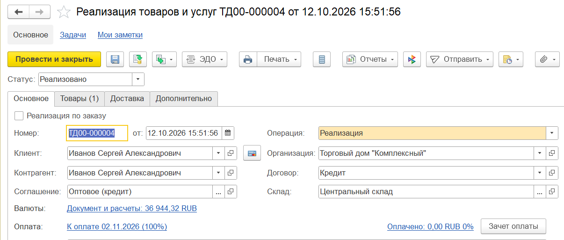The width and height of the screenshot is (564, 240).
Task: Click into the Клиент field Иванов Сергей Александрович
Action: [140, 153]
